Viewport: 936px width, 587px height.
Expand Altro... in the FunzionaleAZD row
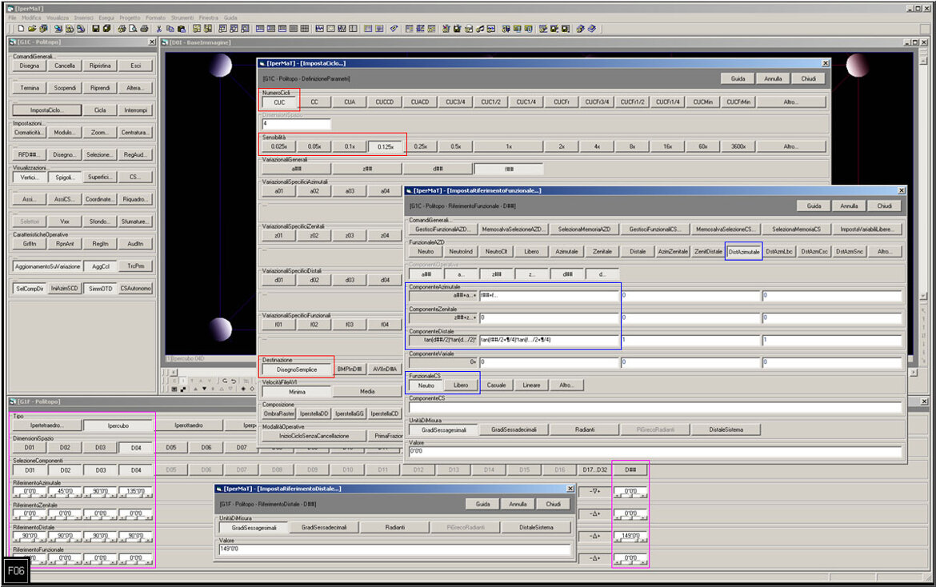pyautogui.click(x=884, y=251)
